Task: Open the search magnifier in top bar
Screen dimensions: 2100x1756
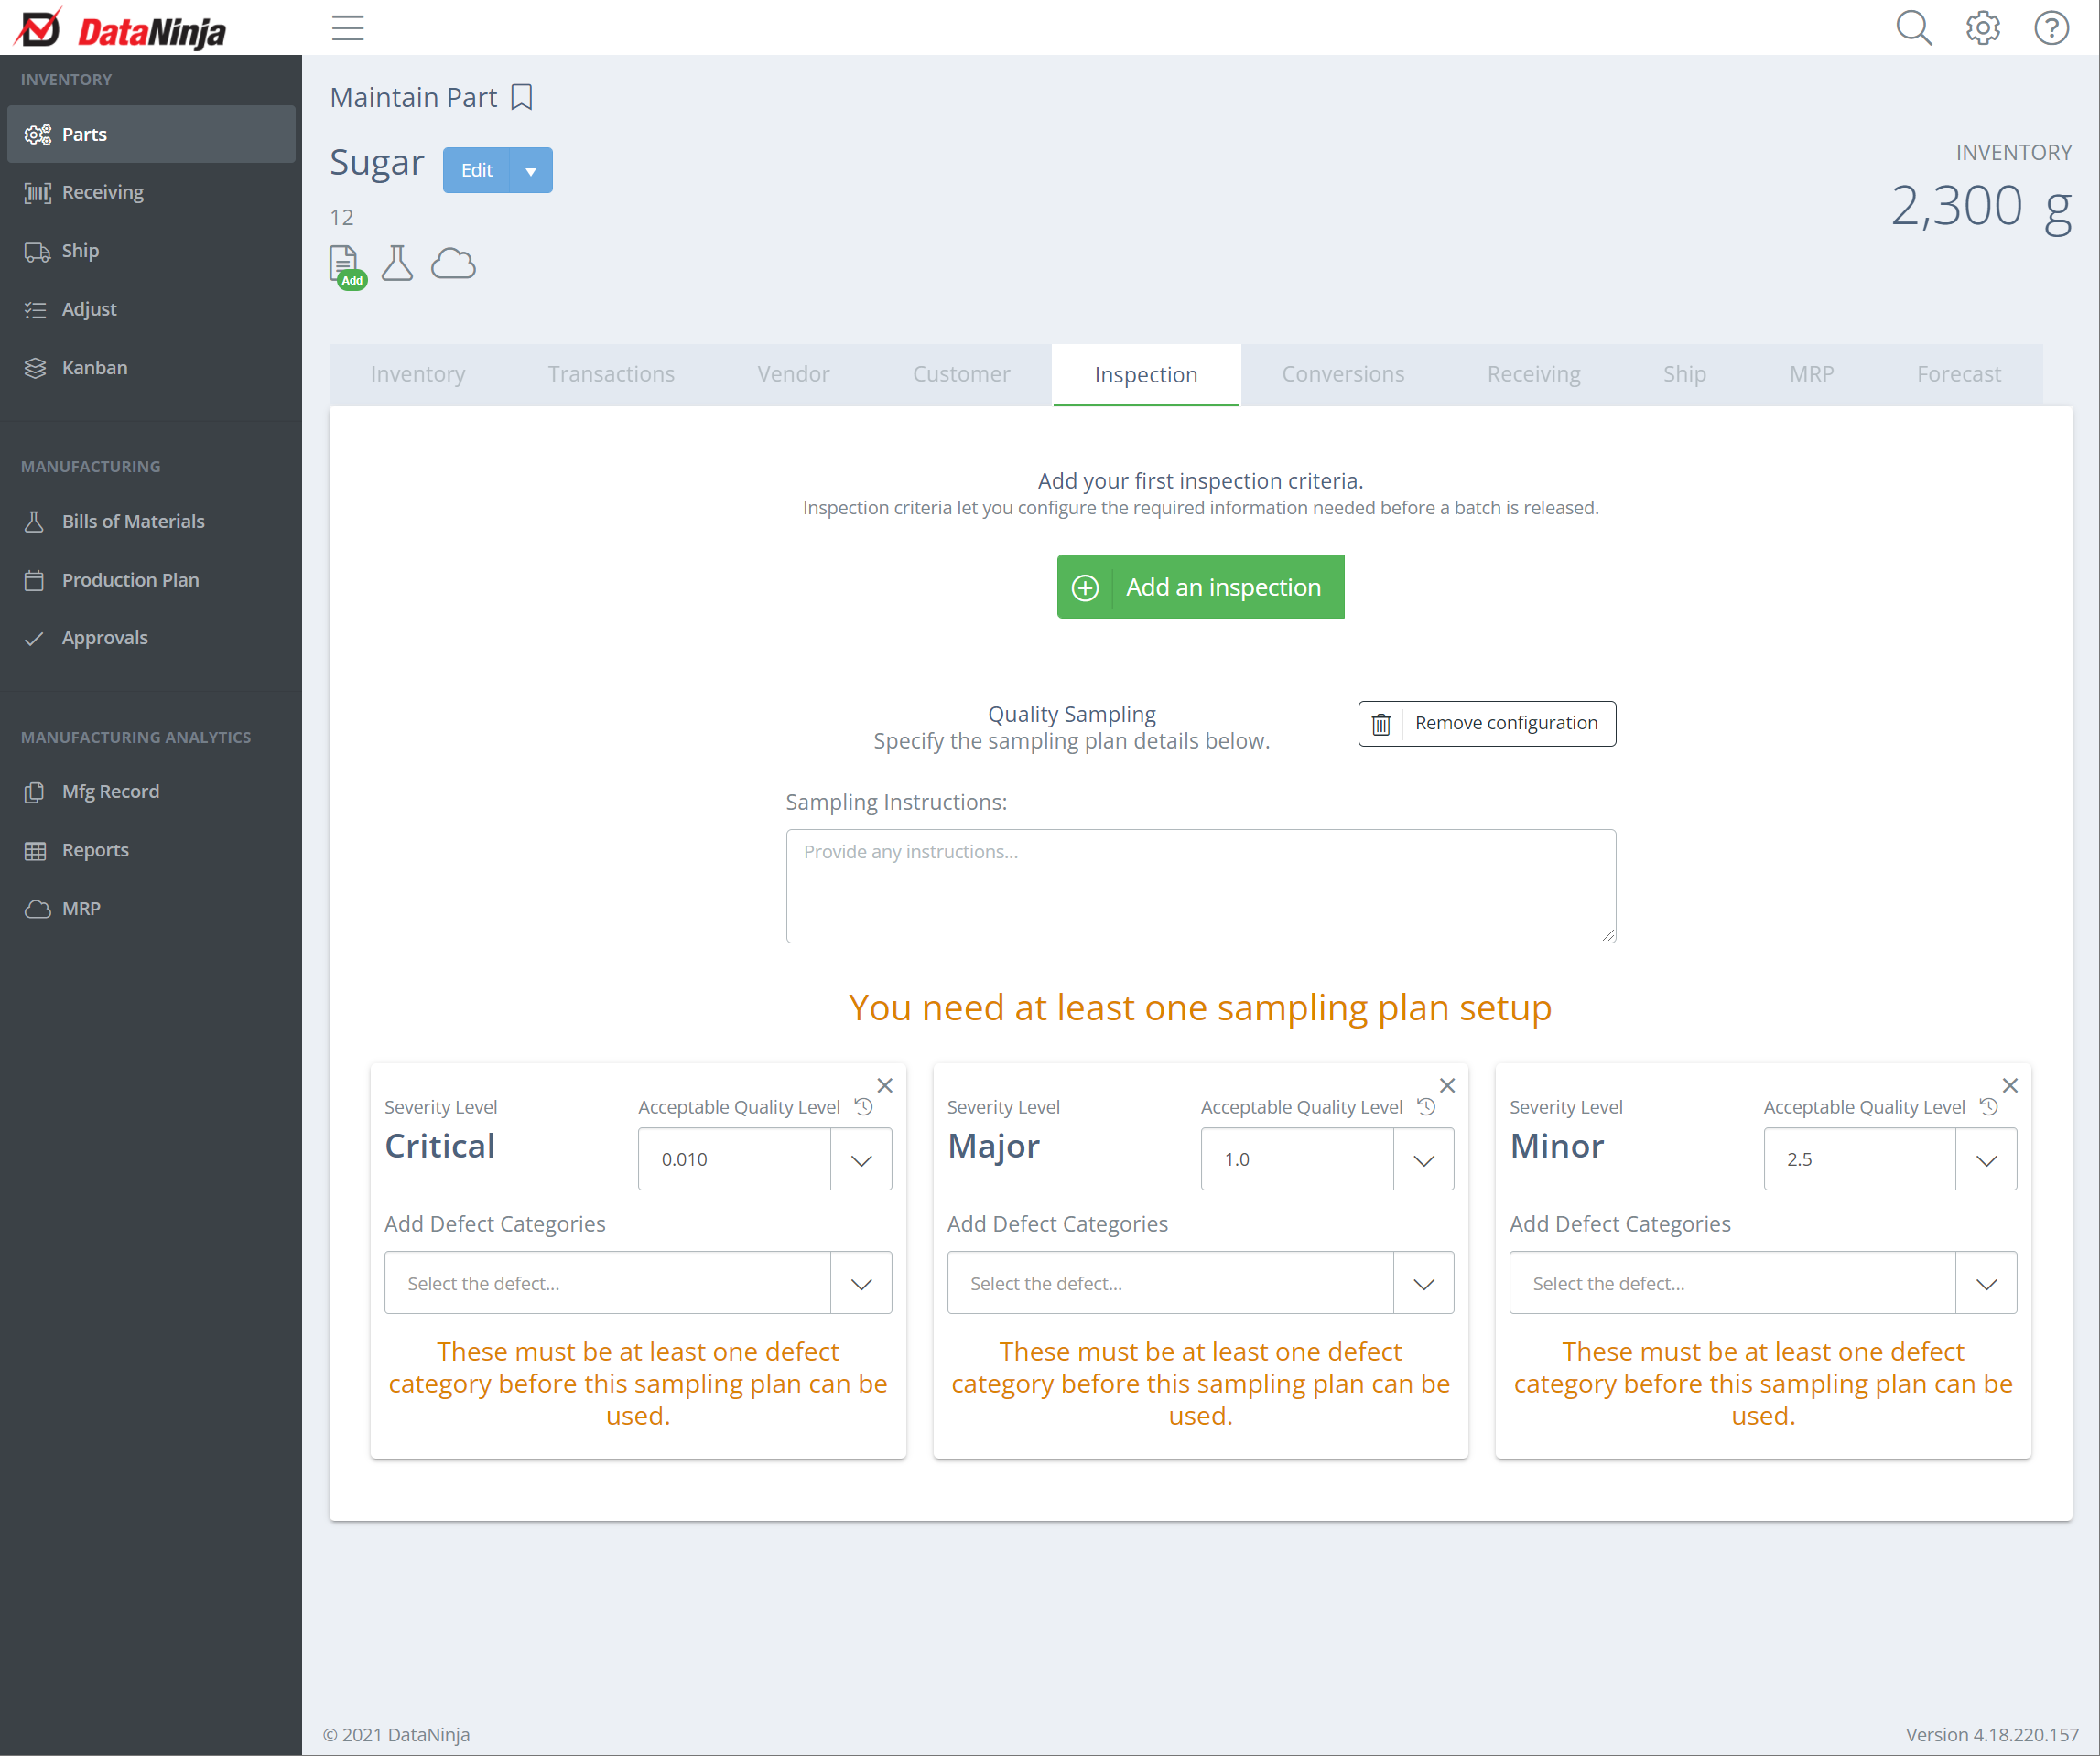Action: click(1913, 28)
